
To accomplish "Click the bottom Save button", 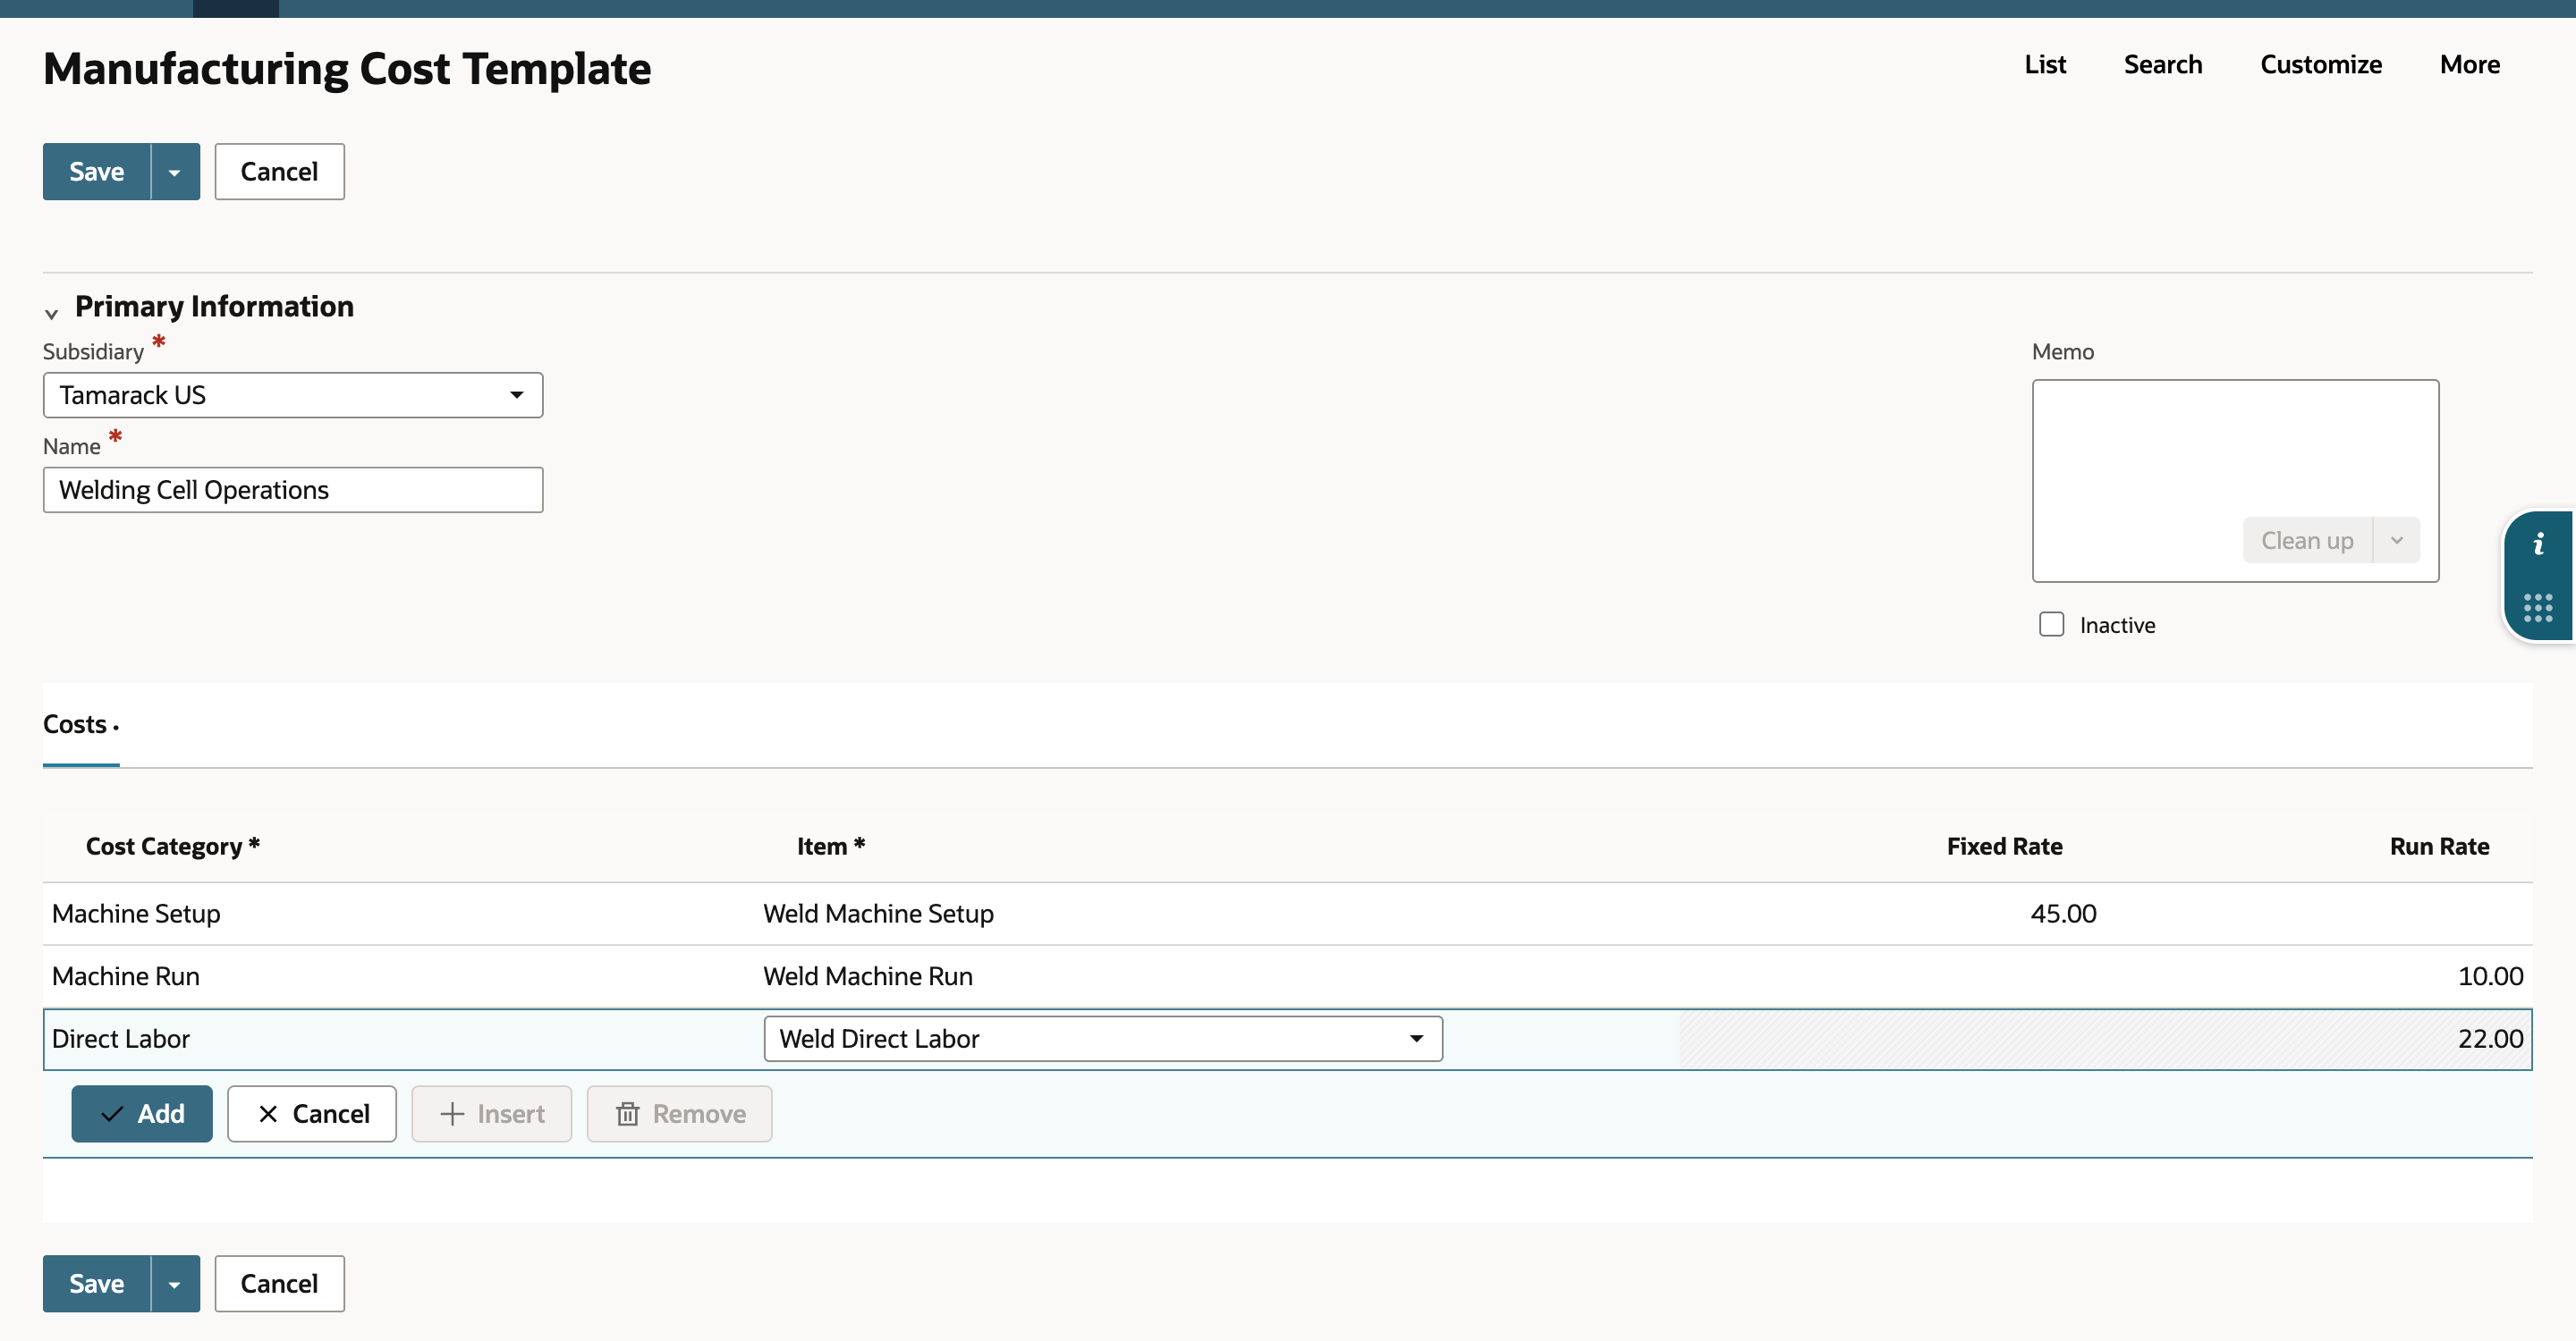I will [x=97, y=1284].
